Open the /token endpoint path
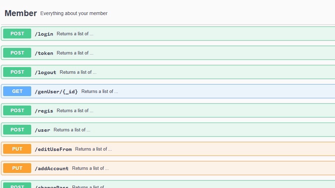 (x=44, y=53)
